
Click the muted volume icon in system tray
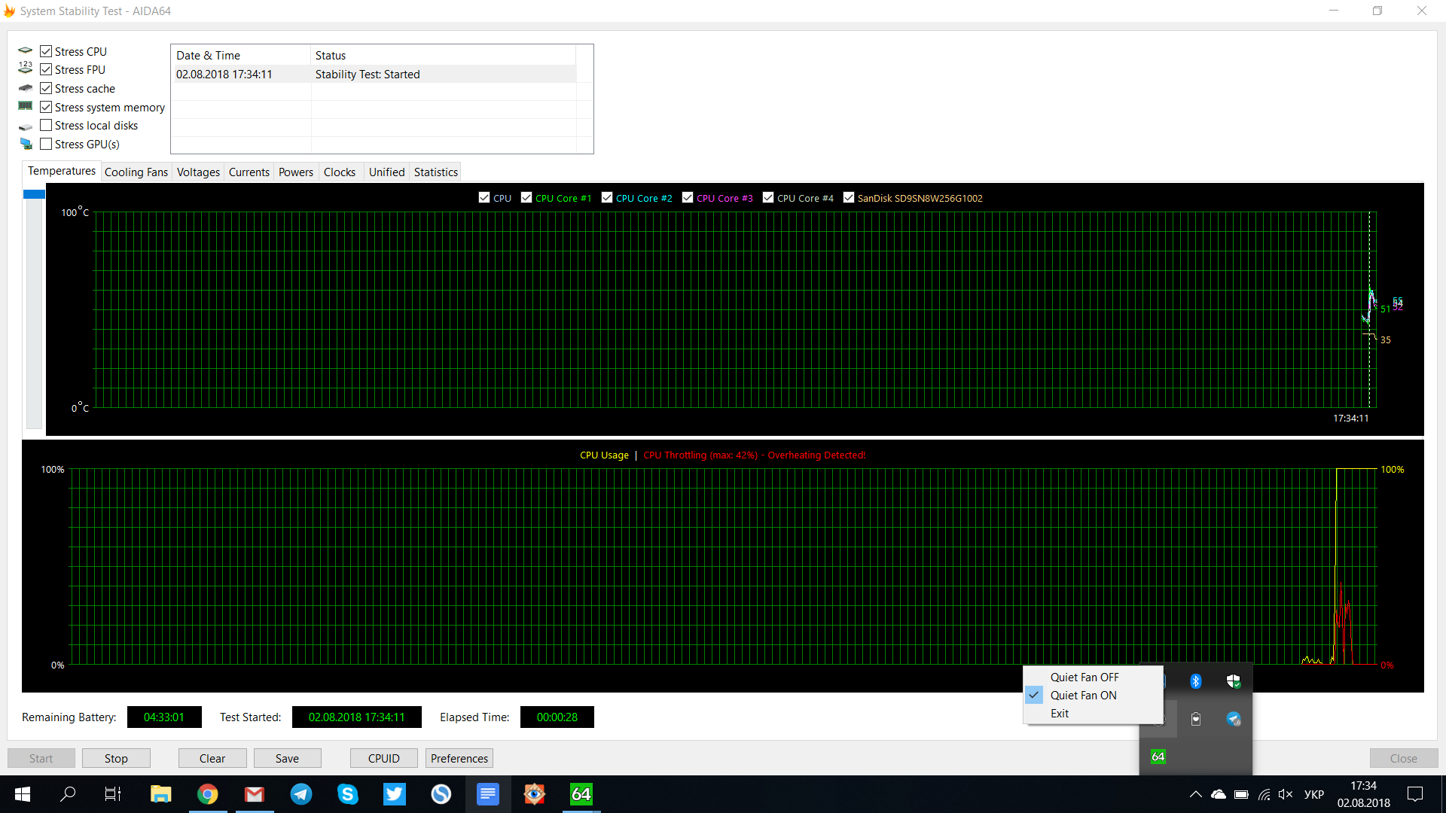point(1286,794)
